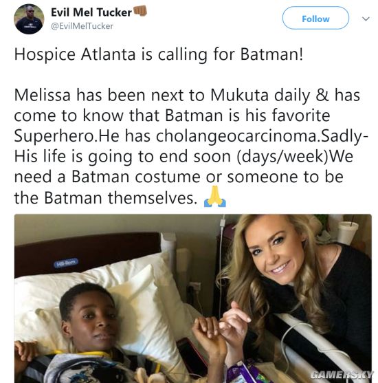Click the fist emoji beside the name

(140, 11)
